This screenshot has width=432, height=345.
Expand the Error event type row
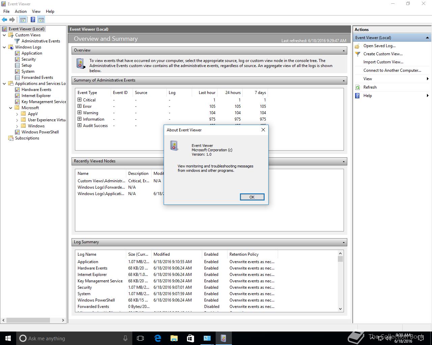(x=80, y=106)
